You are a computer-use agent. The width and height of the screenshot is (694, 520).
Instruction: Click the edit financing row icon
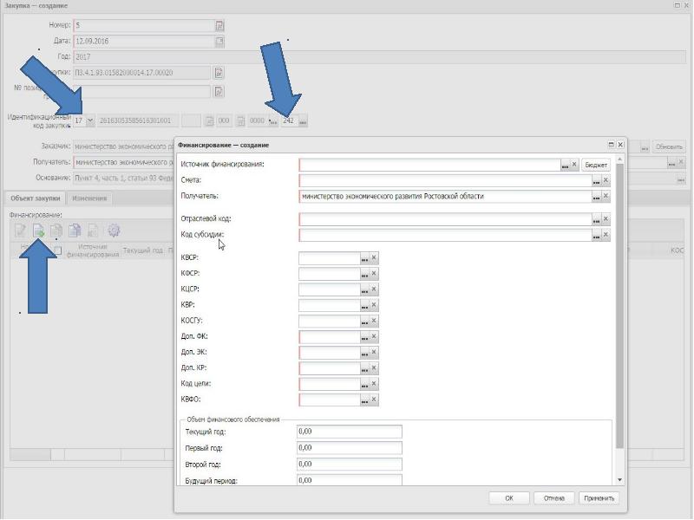[x=20, y=231]
